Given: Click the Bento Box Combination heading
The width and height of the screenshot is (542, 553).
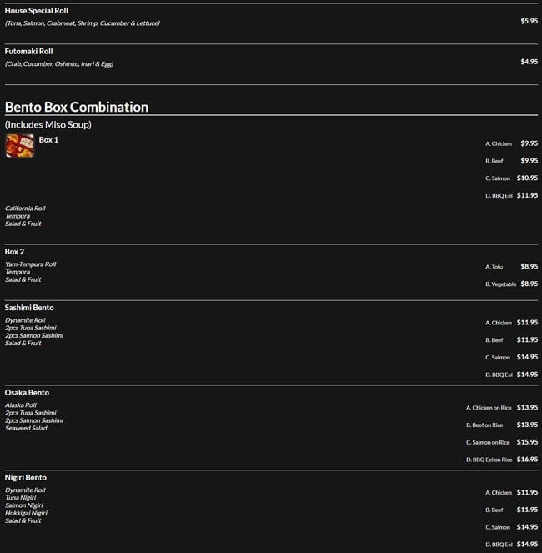Looking at the screenshot, I should pyautogui.click(x=77, y=107).
